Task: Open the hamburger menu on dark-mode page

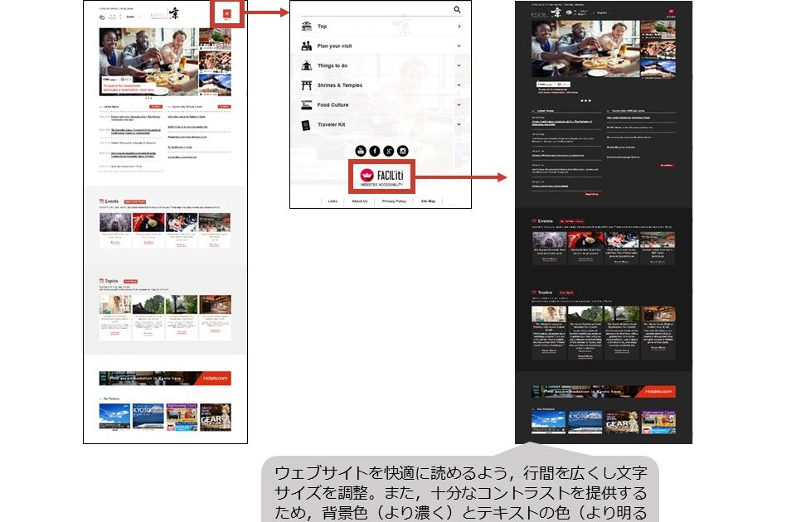Action: point(671,12)
